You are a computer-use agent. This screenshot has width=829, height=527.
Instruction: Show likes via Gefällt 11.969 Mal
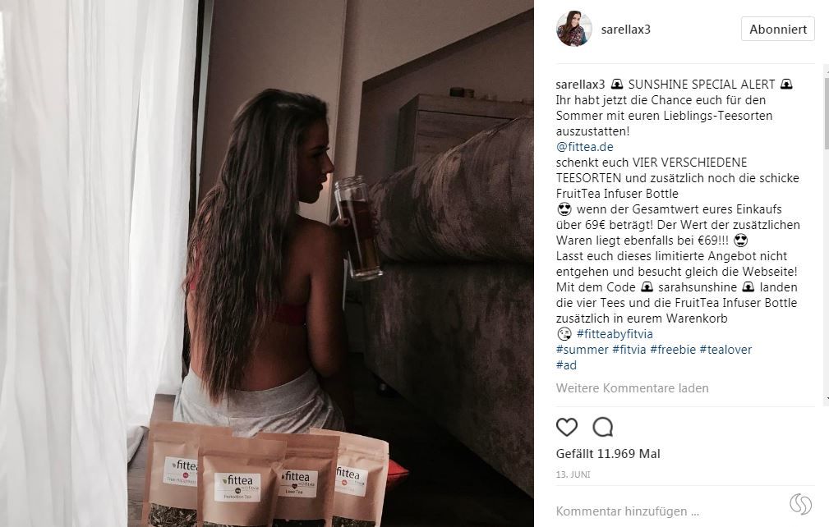[608, 454]
